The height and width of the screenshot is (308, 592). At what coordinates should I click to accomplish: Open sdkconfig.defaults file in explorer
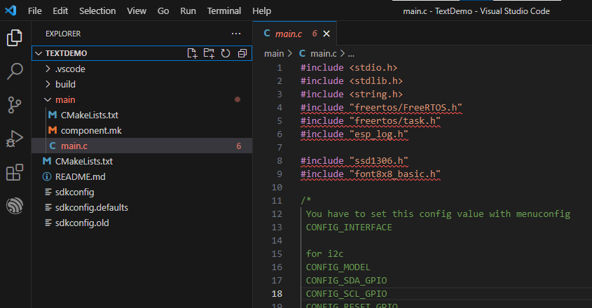click(x=91, y=208)
